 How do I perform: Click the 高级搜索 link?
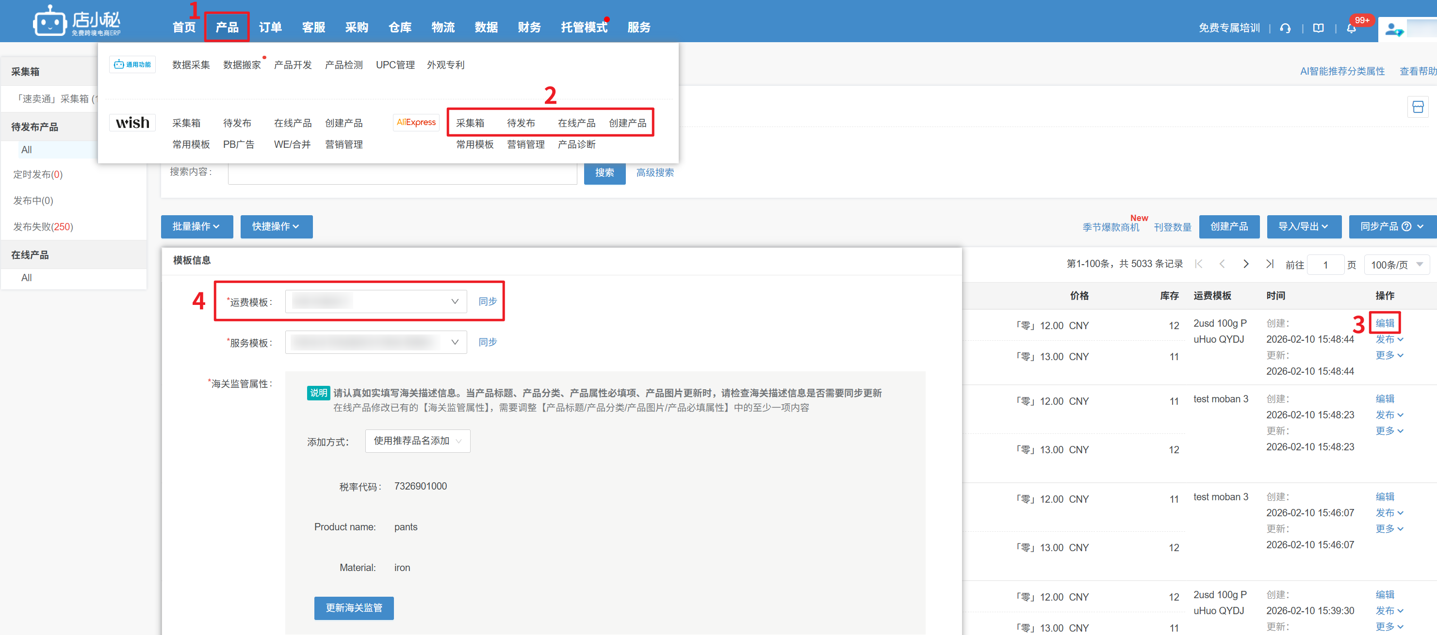pyautogui.click(x=655, y=173)
